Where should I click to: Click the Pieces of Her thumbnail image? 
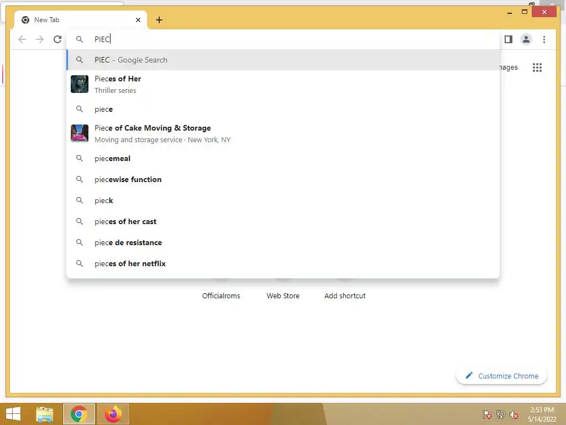[80, 84]
